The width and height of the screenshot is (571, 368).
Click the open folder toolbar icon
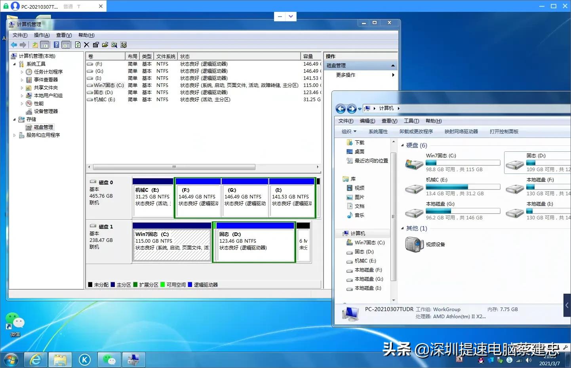[105, 45]
